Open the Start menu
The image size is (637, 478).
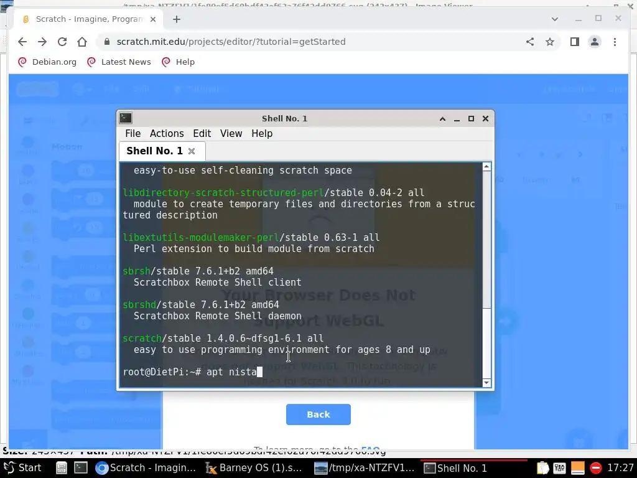(23, 468)
